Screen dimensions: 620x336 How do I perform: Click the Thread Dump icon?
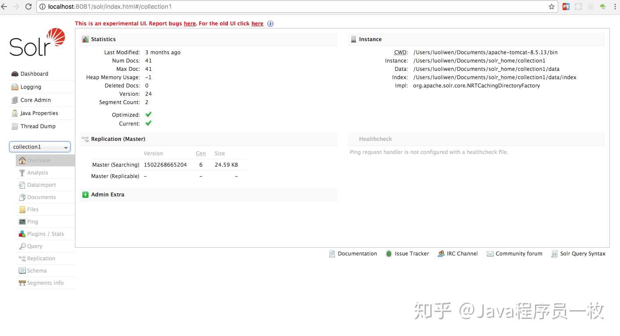click(x=15, y=126)
